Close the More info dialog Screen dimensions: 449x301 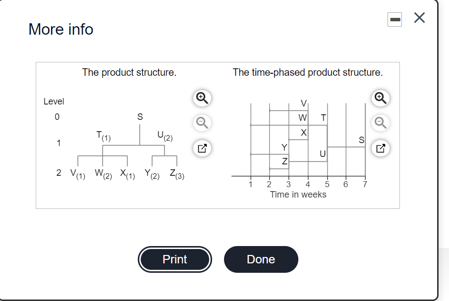click(x=419, y=17)
